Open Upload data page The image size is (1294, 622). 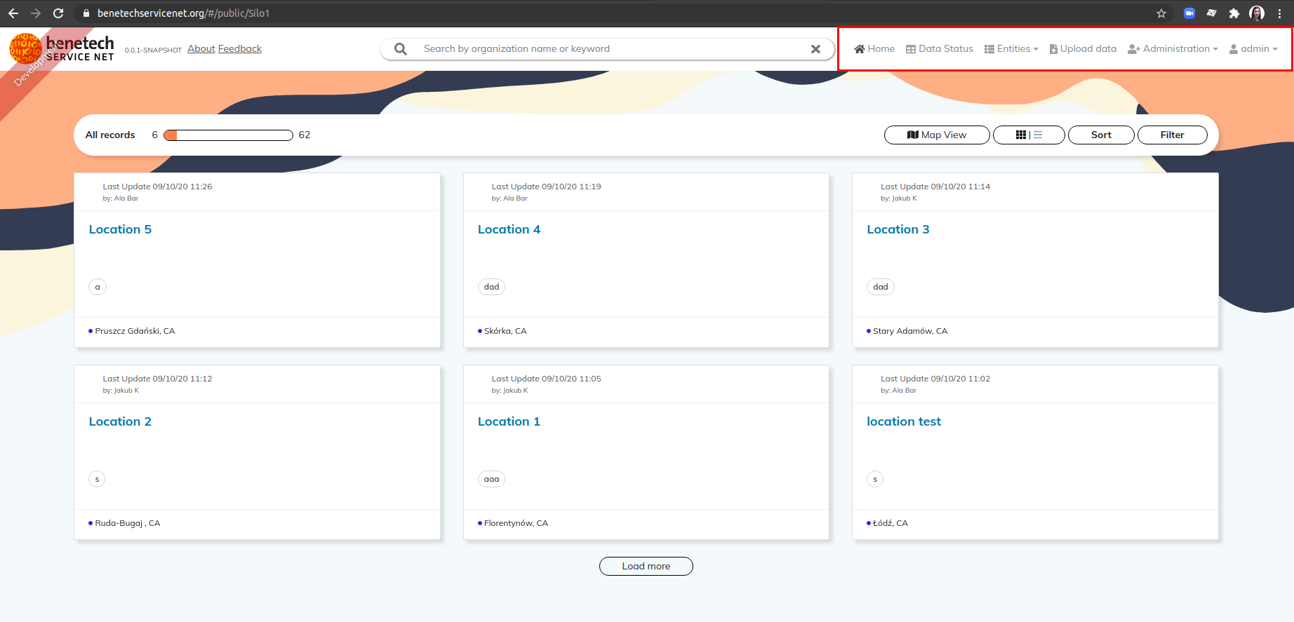point(1083,49)
